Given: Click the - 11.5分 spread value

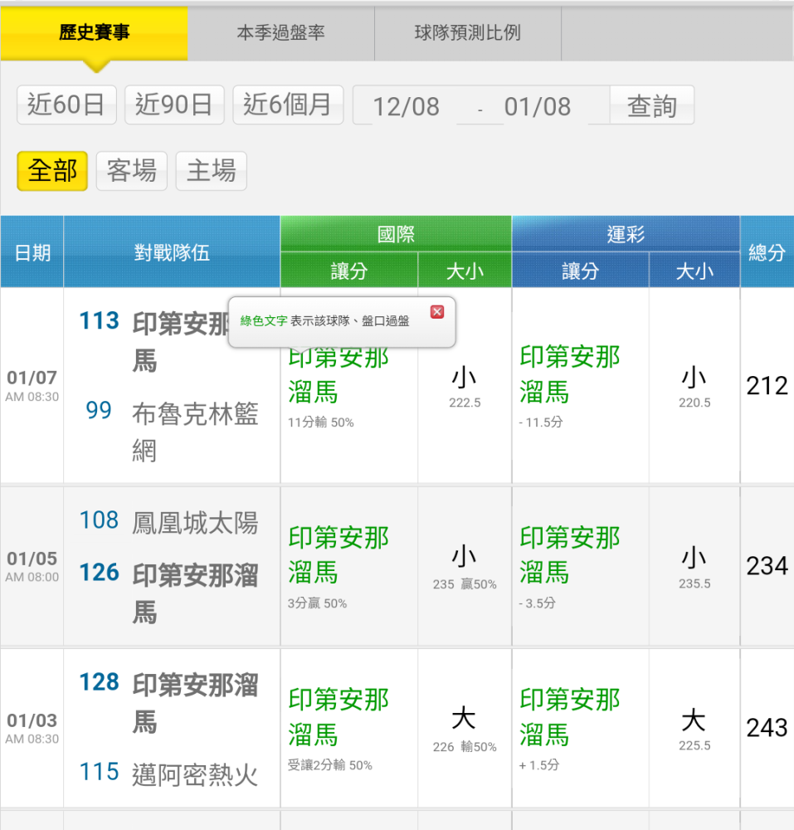Looking at the screenshot, I should (541, 422).
